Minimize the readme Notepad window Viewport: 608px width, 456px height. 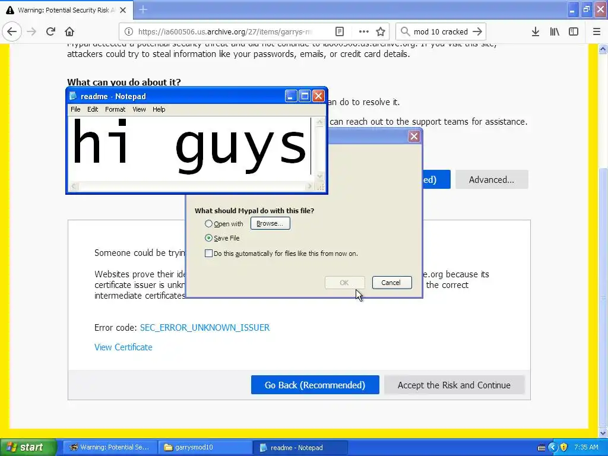tap(291, 96)
